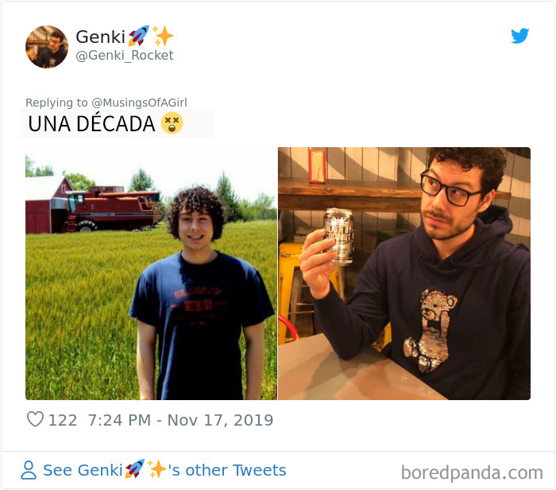The height and width of the screenshot is (490, 556).
Task: Click the 122 likes count
Action: 63,420
